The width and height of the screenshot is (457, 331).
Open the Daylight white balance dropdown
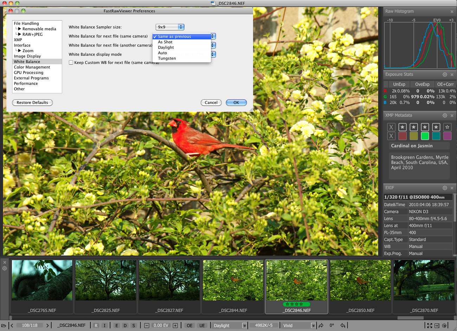pyautogui.click(x=230, y=326)
